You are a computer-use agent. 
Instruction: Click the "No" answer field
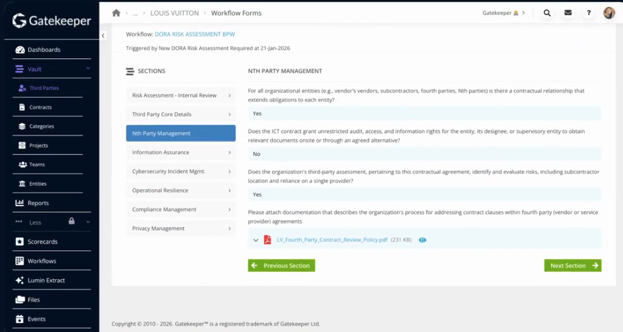click(424, 154)
